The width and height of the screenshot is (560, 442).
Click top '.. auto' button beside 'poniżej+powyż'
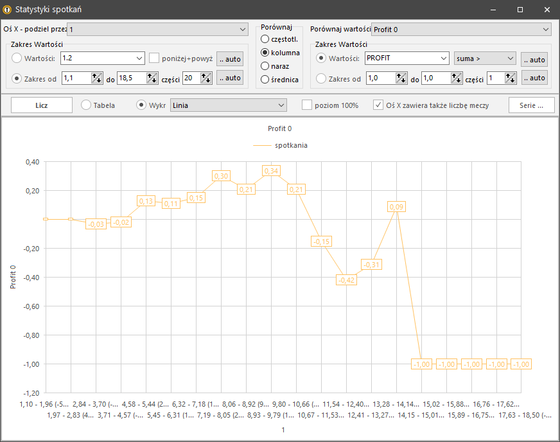pos(230,59)
